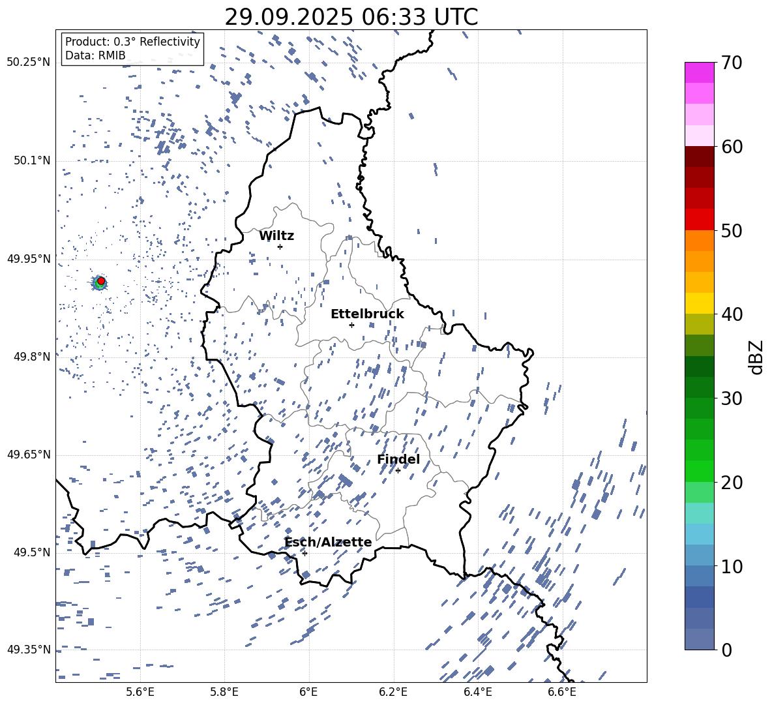Viewport: 772px width, 705px height.
Task: Click the 0 value on the colorbar
Action: [x=726, y=650]
